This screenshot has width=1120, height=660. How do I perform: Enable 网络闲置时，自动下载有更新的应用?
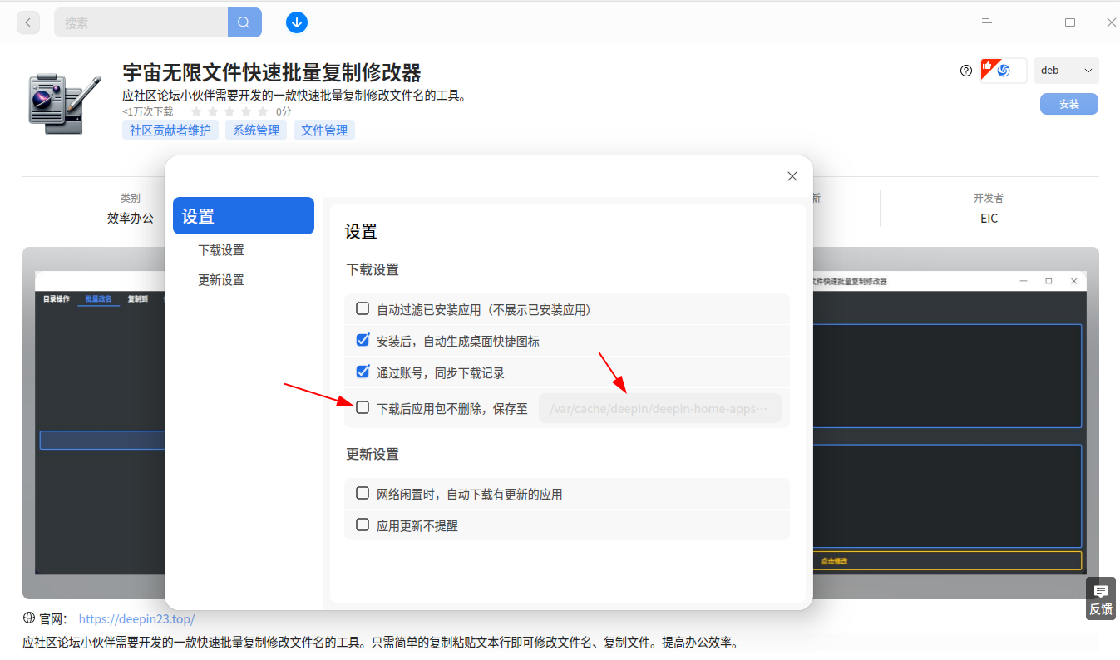[x=363, y=493]
